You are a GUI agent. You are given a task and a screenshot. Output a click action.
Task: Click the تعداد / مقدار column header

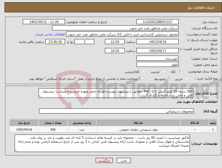53,123
